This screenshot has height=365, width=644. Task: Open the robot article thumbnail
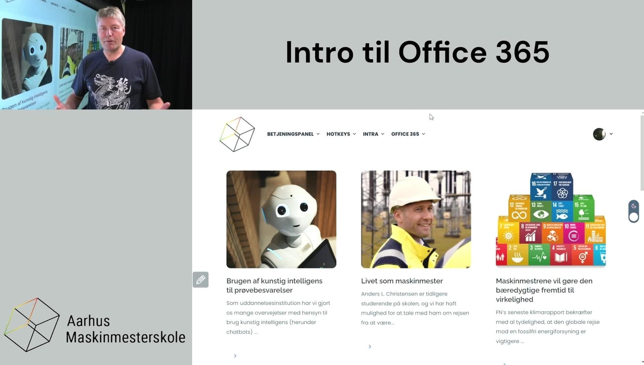pyautogui.click(x=281, y=219)
